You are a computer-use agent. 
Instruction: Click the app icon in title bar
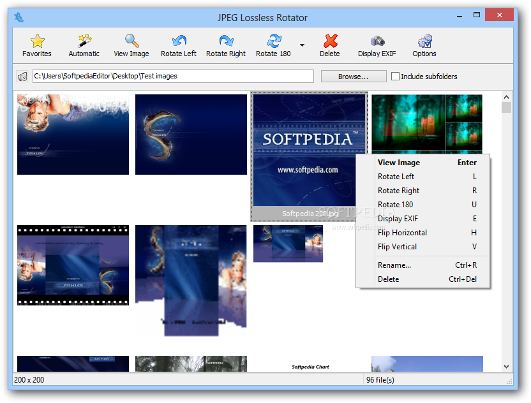pyautogui.click(x=19, y=17)
